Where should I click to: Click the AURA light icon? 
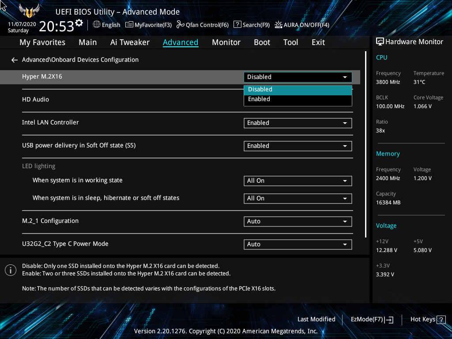[x=278, y=25]
